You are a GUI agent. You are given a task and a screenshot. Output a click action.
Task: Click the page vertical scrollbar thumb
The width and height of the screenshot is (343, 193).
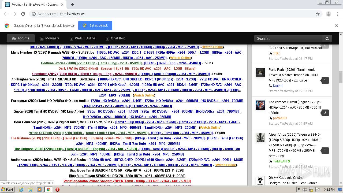(x=341, y=77)
